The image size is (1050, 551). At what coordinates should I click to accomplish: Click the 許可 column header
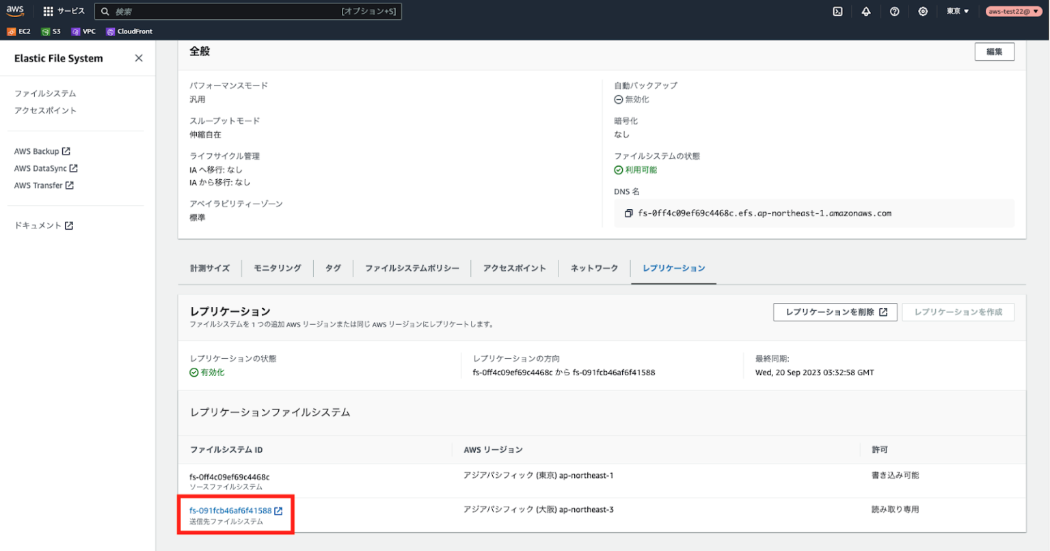[x=880, y=450]
